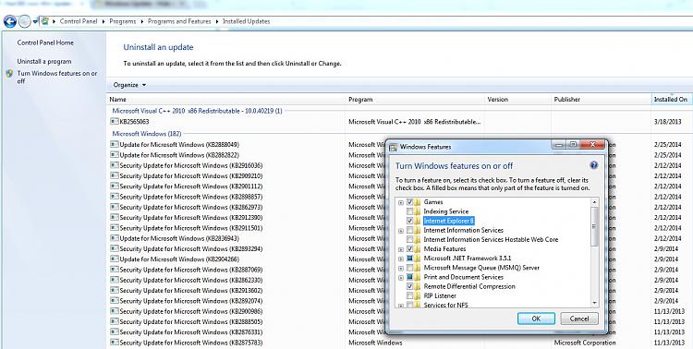Open the Organize dropdown menu
693x349 pixels.
(x=129, y=85)
